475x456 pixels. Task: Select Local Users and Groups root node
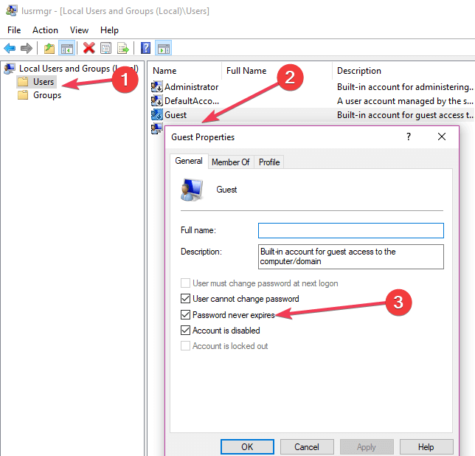(x=79, y=69)
